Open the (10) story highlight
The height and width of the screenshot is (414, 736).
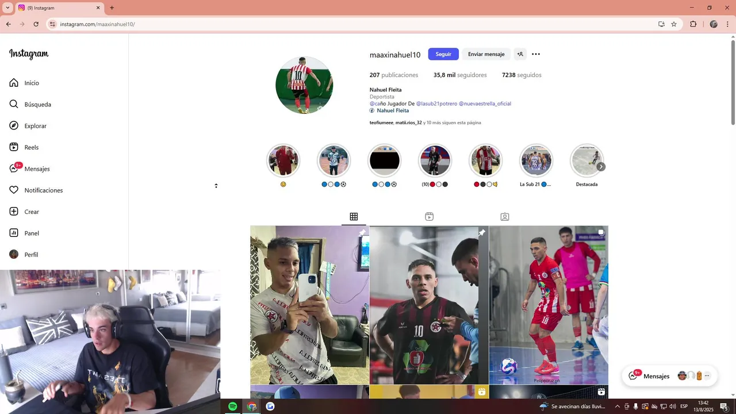point(435,160)
